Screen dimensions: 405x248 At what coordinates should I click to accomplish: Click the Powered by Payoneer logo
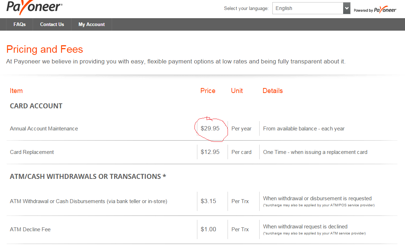click(375, 10)
